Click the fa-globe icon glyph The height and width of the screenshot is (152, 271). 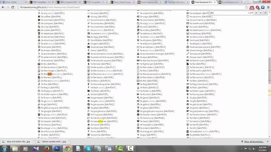pyautogui.click(x=188, y=108)
